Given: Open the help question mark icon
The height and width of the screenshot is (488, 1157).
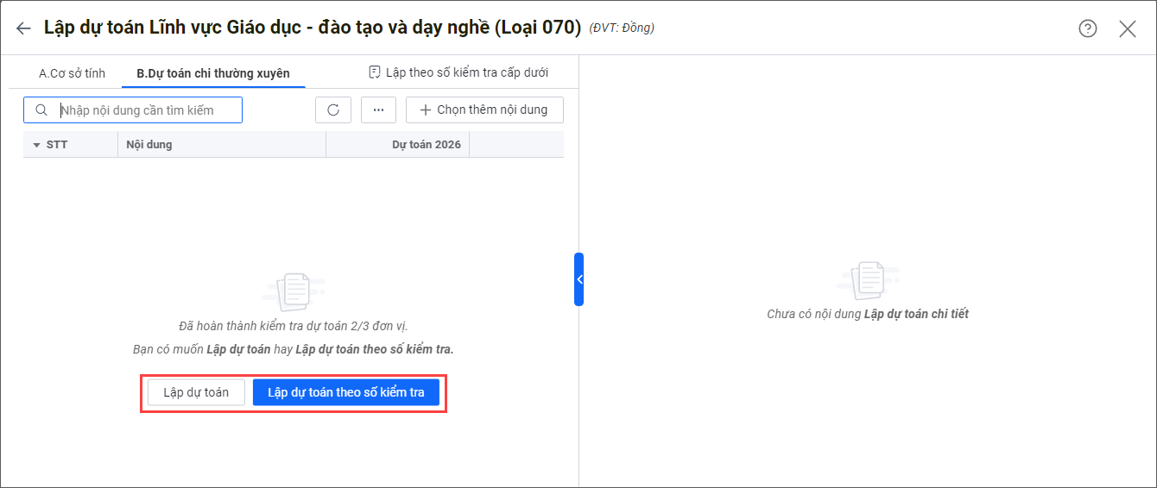Looking at the screenshot, I should point(1087,28).
